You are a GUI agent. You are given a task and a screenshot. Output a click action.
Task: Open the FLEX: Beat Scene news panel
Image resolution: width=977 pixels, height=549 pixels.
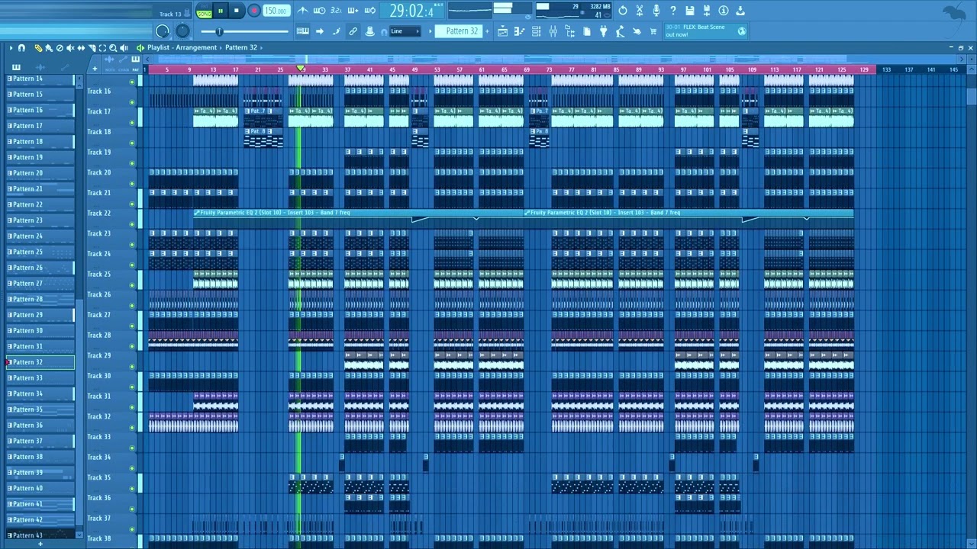pos(706,30)
